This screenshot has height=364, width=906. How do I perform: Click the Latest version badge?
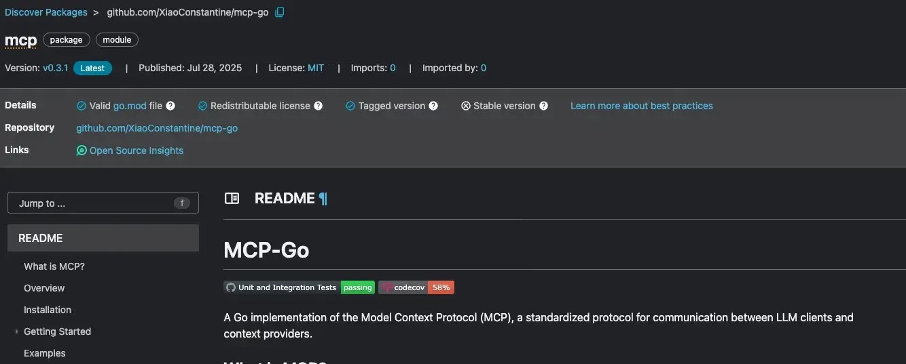(92, 68)
